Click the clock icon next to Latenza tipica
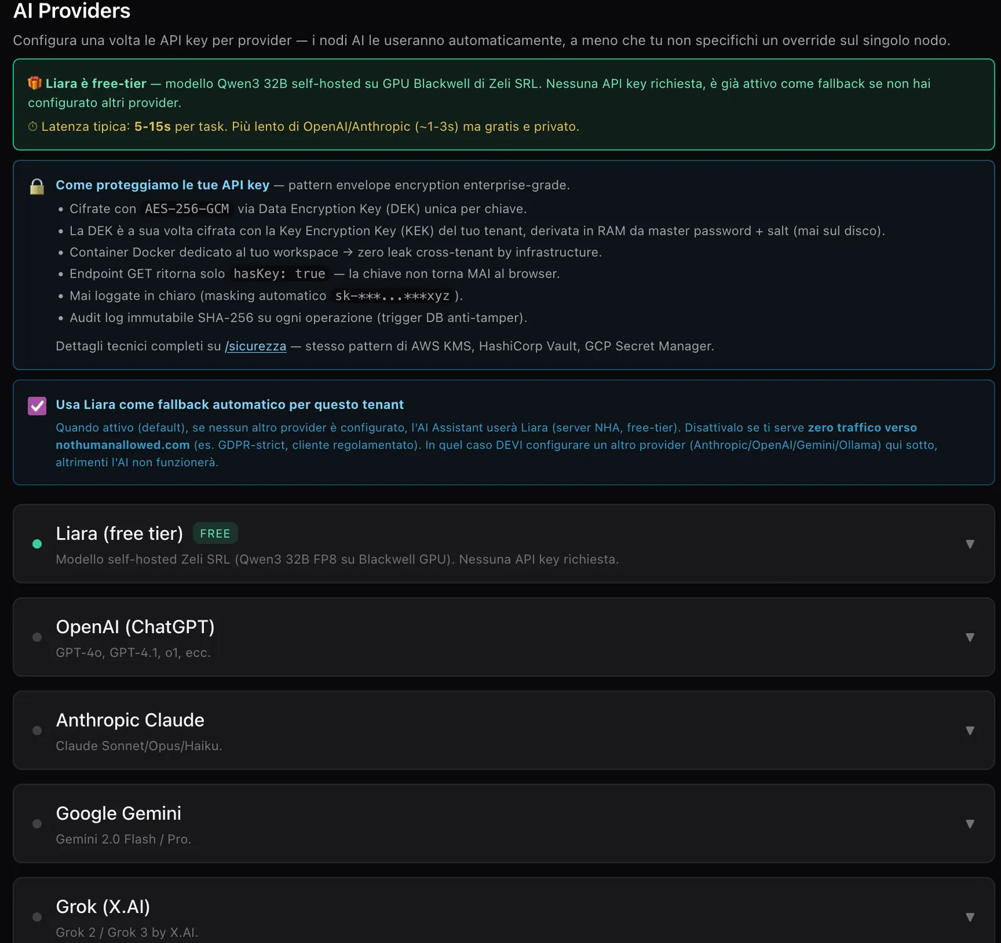 click(x=33, y=126)
